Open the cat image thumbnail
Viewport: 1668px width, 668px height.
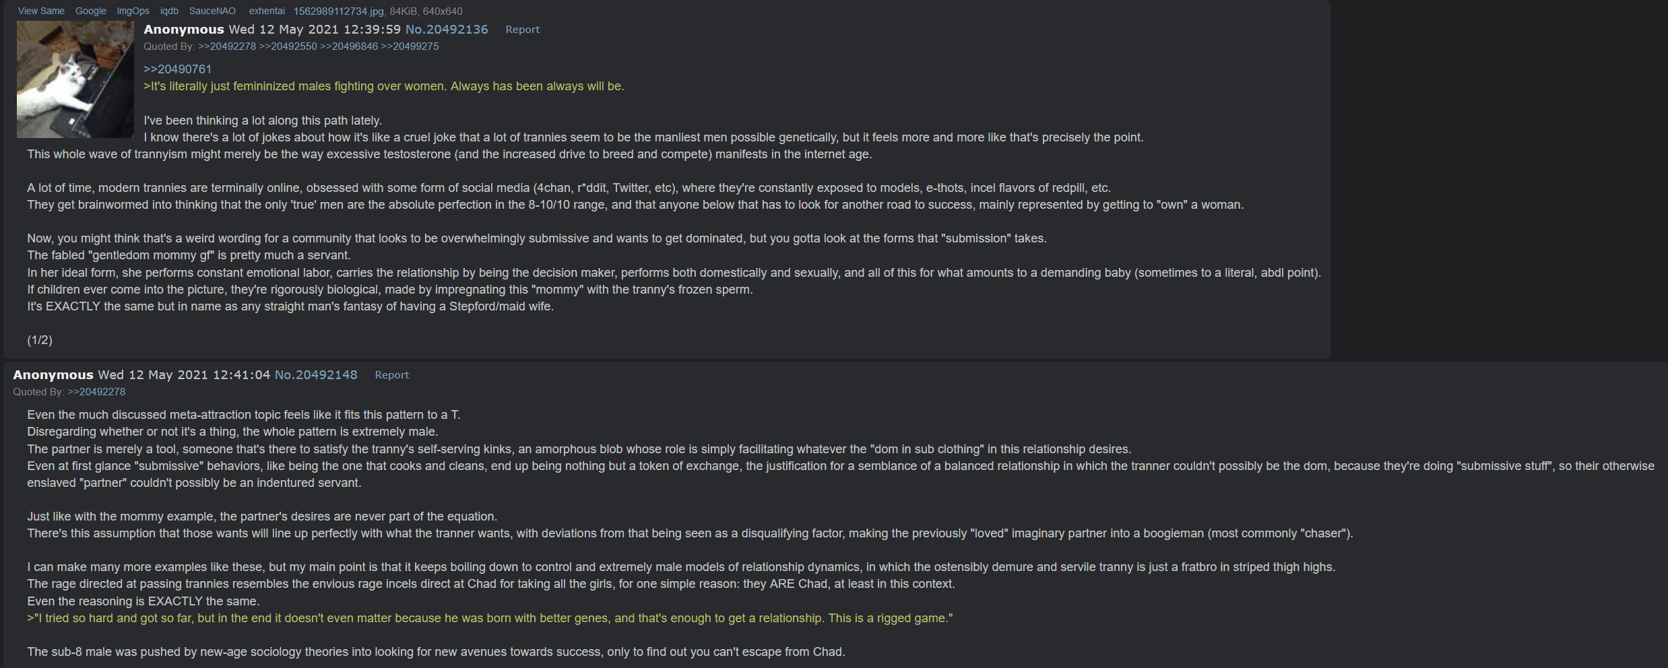pyautogui.click(x=75, y=79)
